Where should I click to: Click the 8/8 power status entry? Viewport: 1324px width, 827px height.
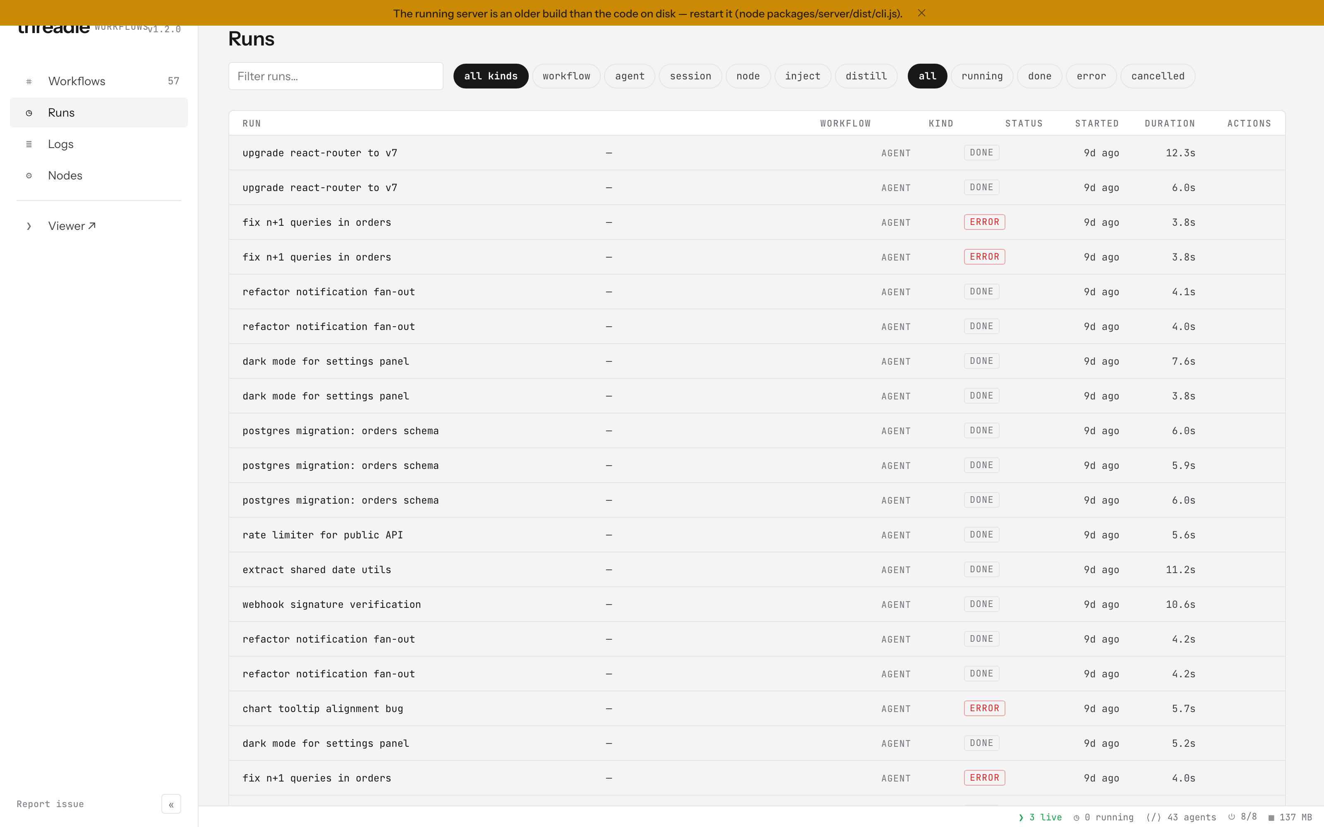point(1242,817)
